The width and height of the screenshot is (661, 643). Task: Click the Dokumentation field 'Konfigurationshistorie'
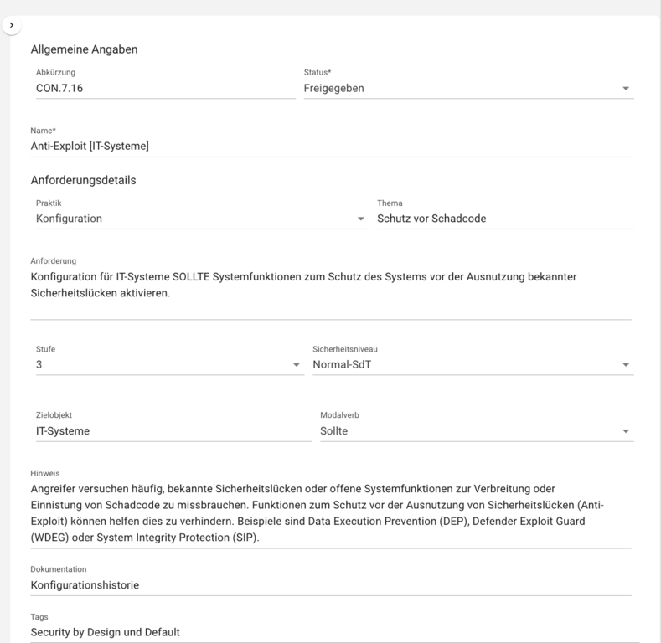[330, 585]
